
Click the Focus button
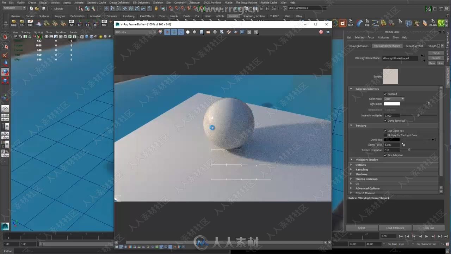436,53
